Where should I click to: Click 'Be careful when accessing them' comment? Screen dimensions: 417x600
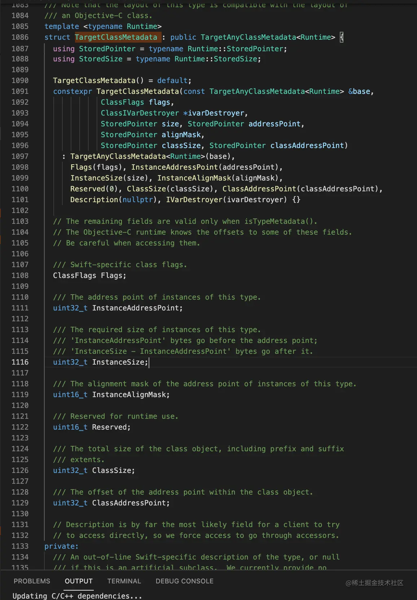127,243
